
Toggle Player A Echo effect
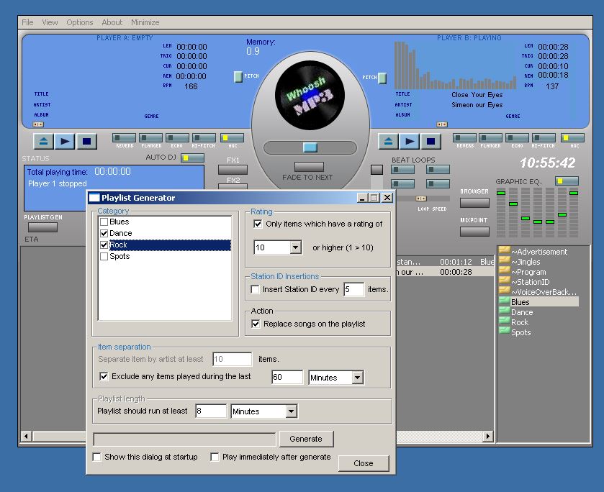tap(177, 138)
